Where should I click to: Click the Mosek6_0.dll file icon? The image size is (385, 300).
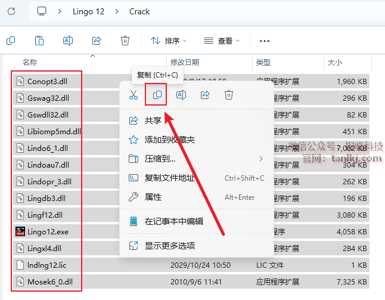(20, 282)
